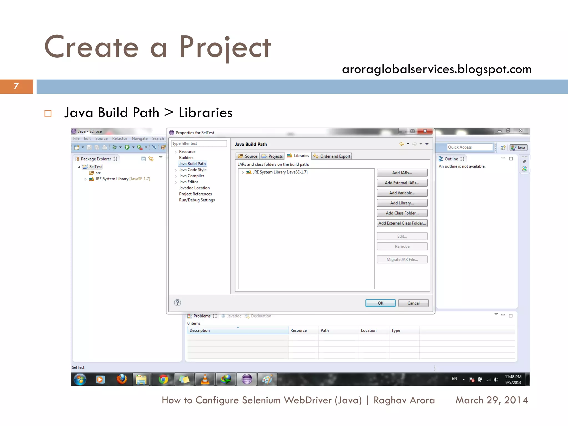Screen dimensions: 568x426
Task: Minimize the Problems view panel
Action: (x=503, y=315)
